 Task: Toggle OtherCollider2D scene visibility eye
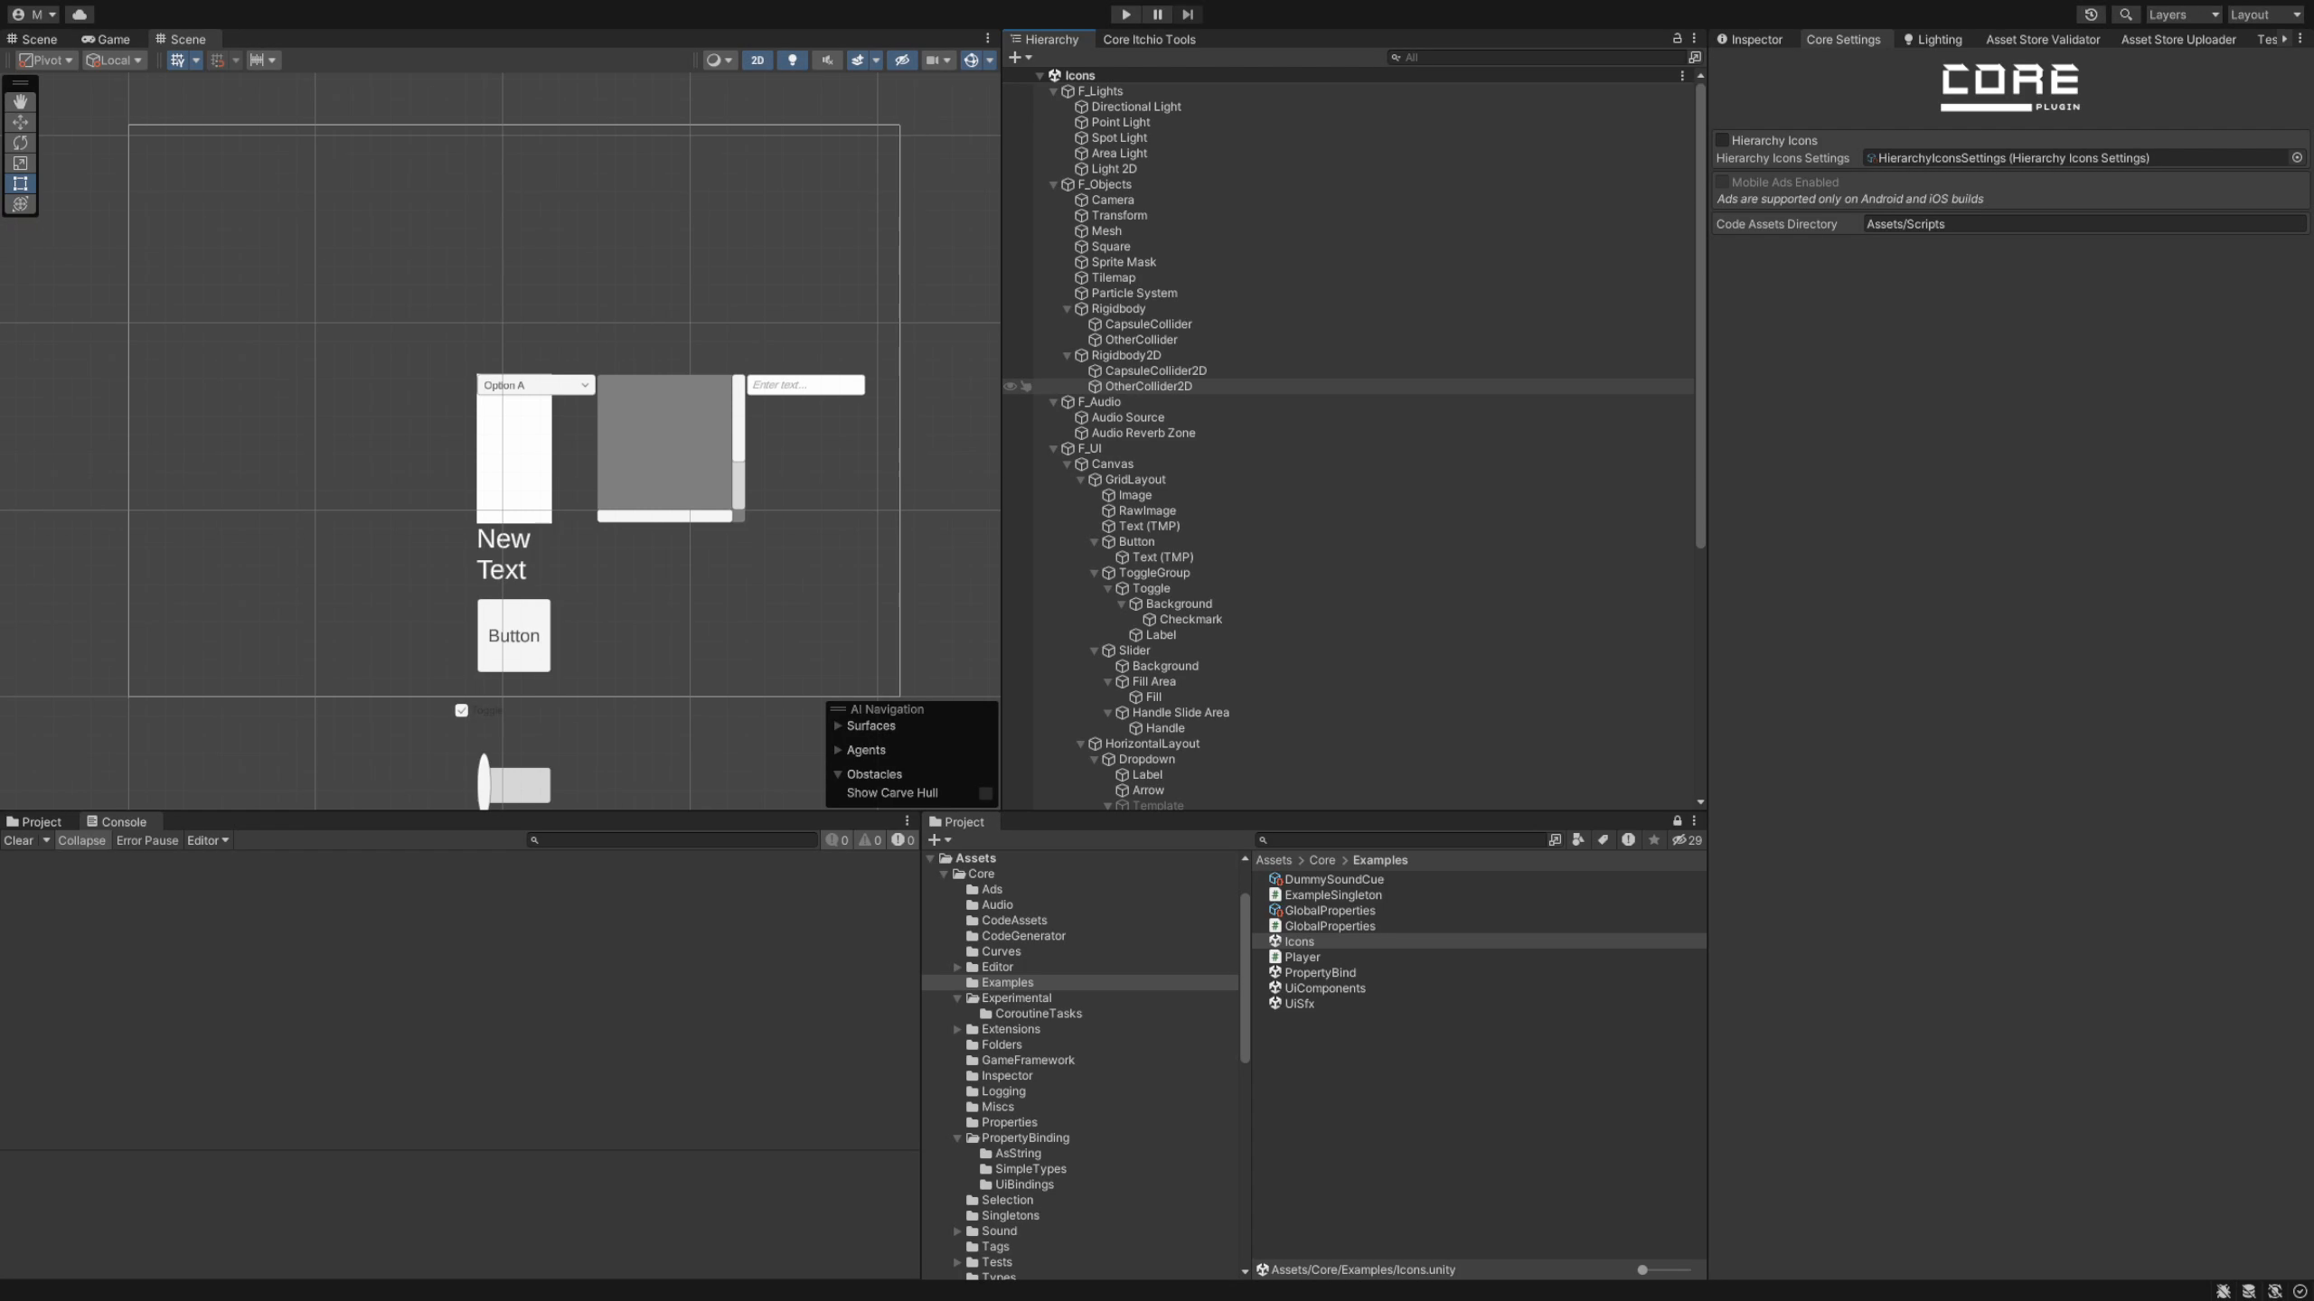pyautogui.click(x=1010, y=387)
